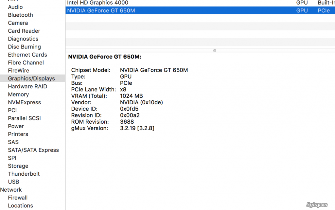Click the split pane divider handle

point(215,50)
